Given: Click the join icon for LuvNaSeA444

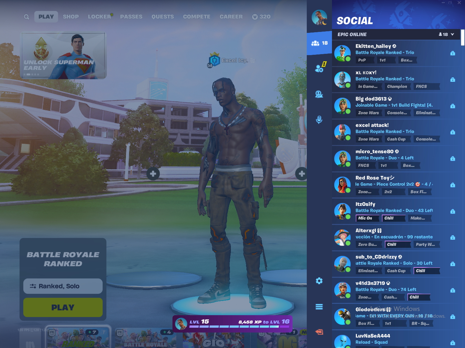Looking at the screenshot, I should click(453, 343).
